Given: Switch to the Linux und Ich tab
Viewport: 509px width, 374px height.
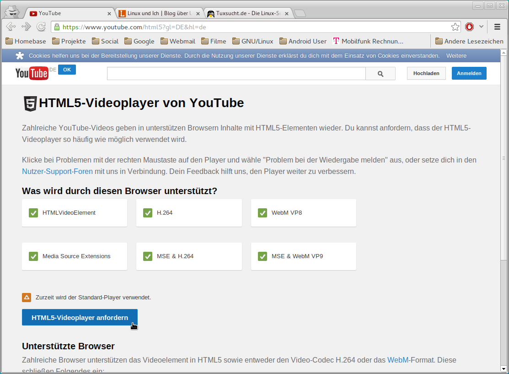Looking at the screenshot, I should tap(155, 14).
